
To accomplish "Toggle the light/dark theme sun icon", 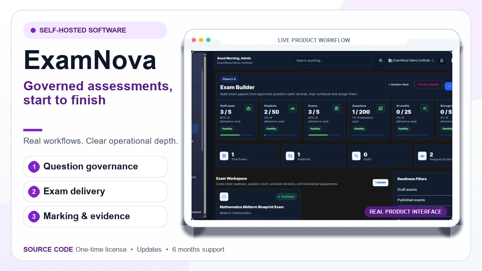I will click(x=380, y=61).
